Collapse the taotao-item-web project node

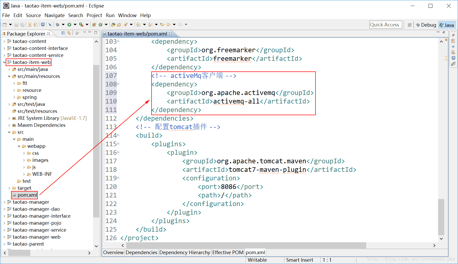coord(4,62)
